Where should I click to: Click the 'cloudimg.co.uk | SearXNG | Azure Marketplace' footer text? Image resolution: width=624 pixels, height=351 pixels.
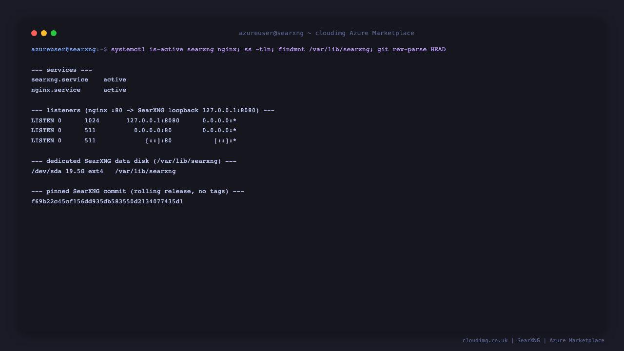[x=533, y=341]
